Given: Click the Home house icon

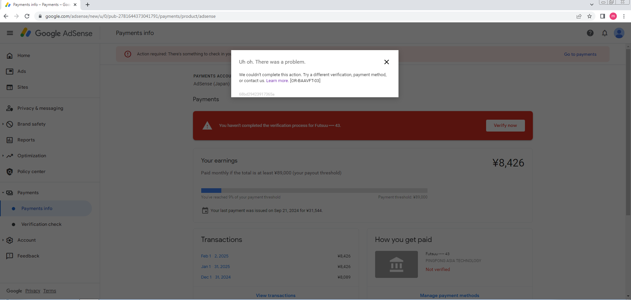Looking at the screenshot, I should point(10,55).
